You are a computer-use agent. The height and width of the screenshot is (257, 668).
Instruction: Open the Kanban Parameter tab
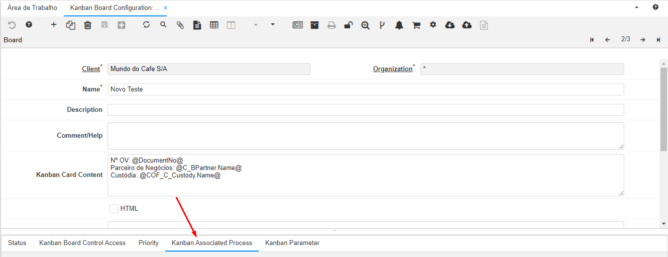(292, 243)
